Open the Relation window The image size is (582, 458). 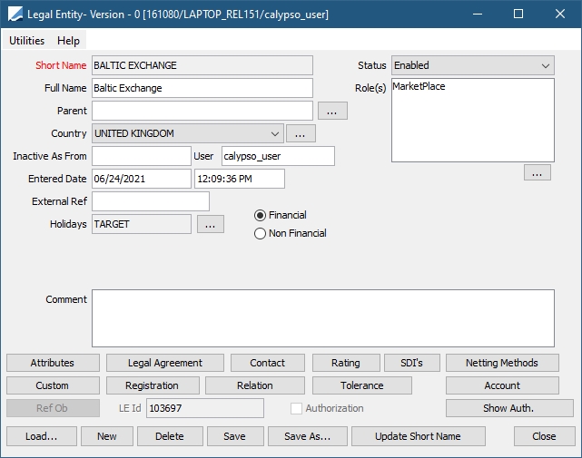[254, 385]
